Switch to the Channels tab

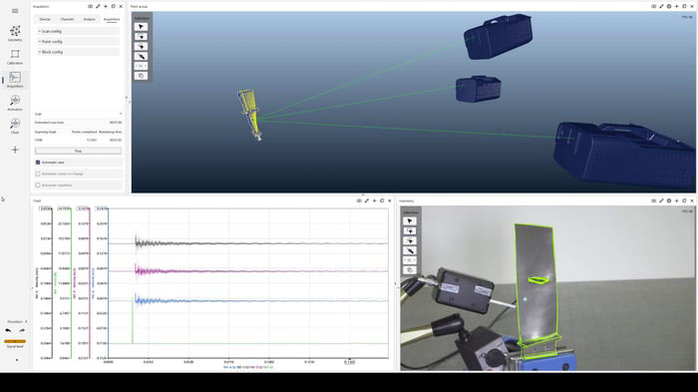pos(67,19)
